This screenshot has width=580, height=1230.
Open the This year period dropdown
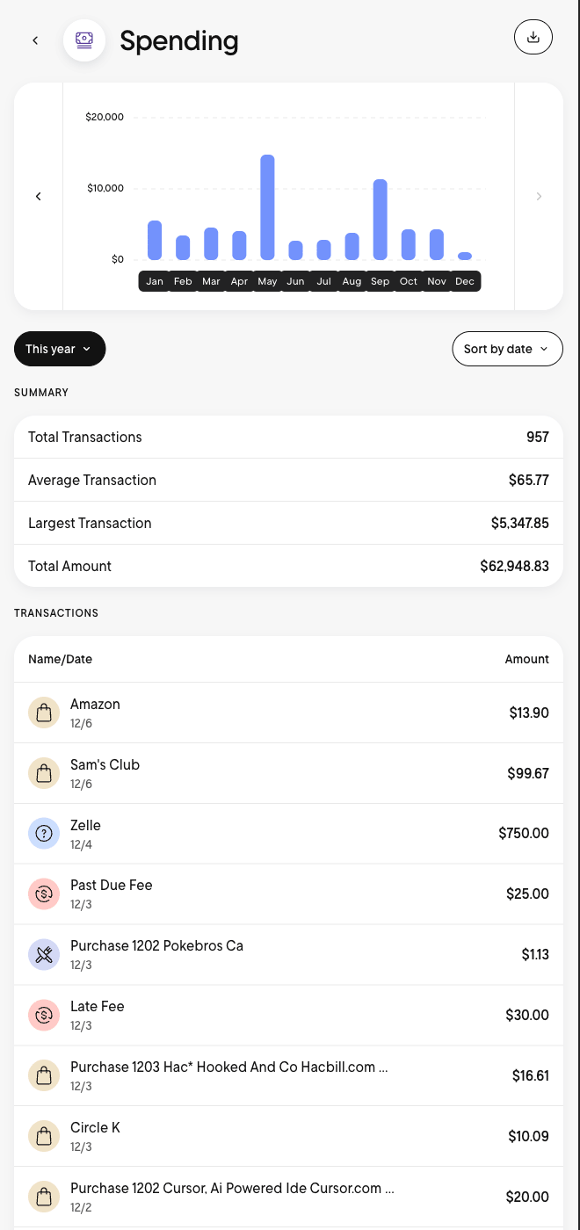click(60, 349)
